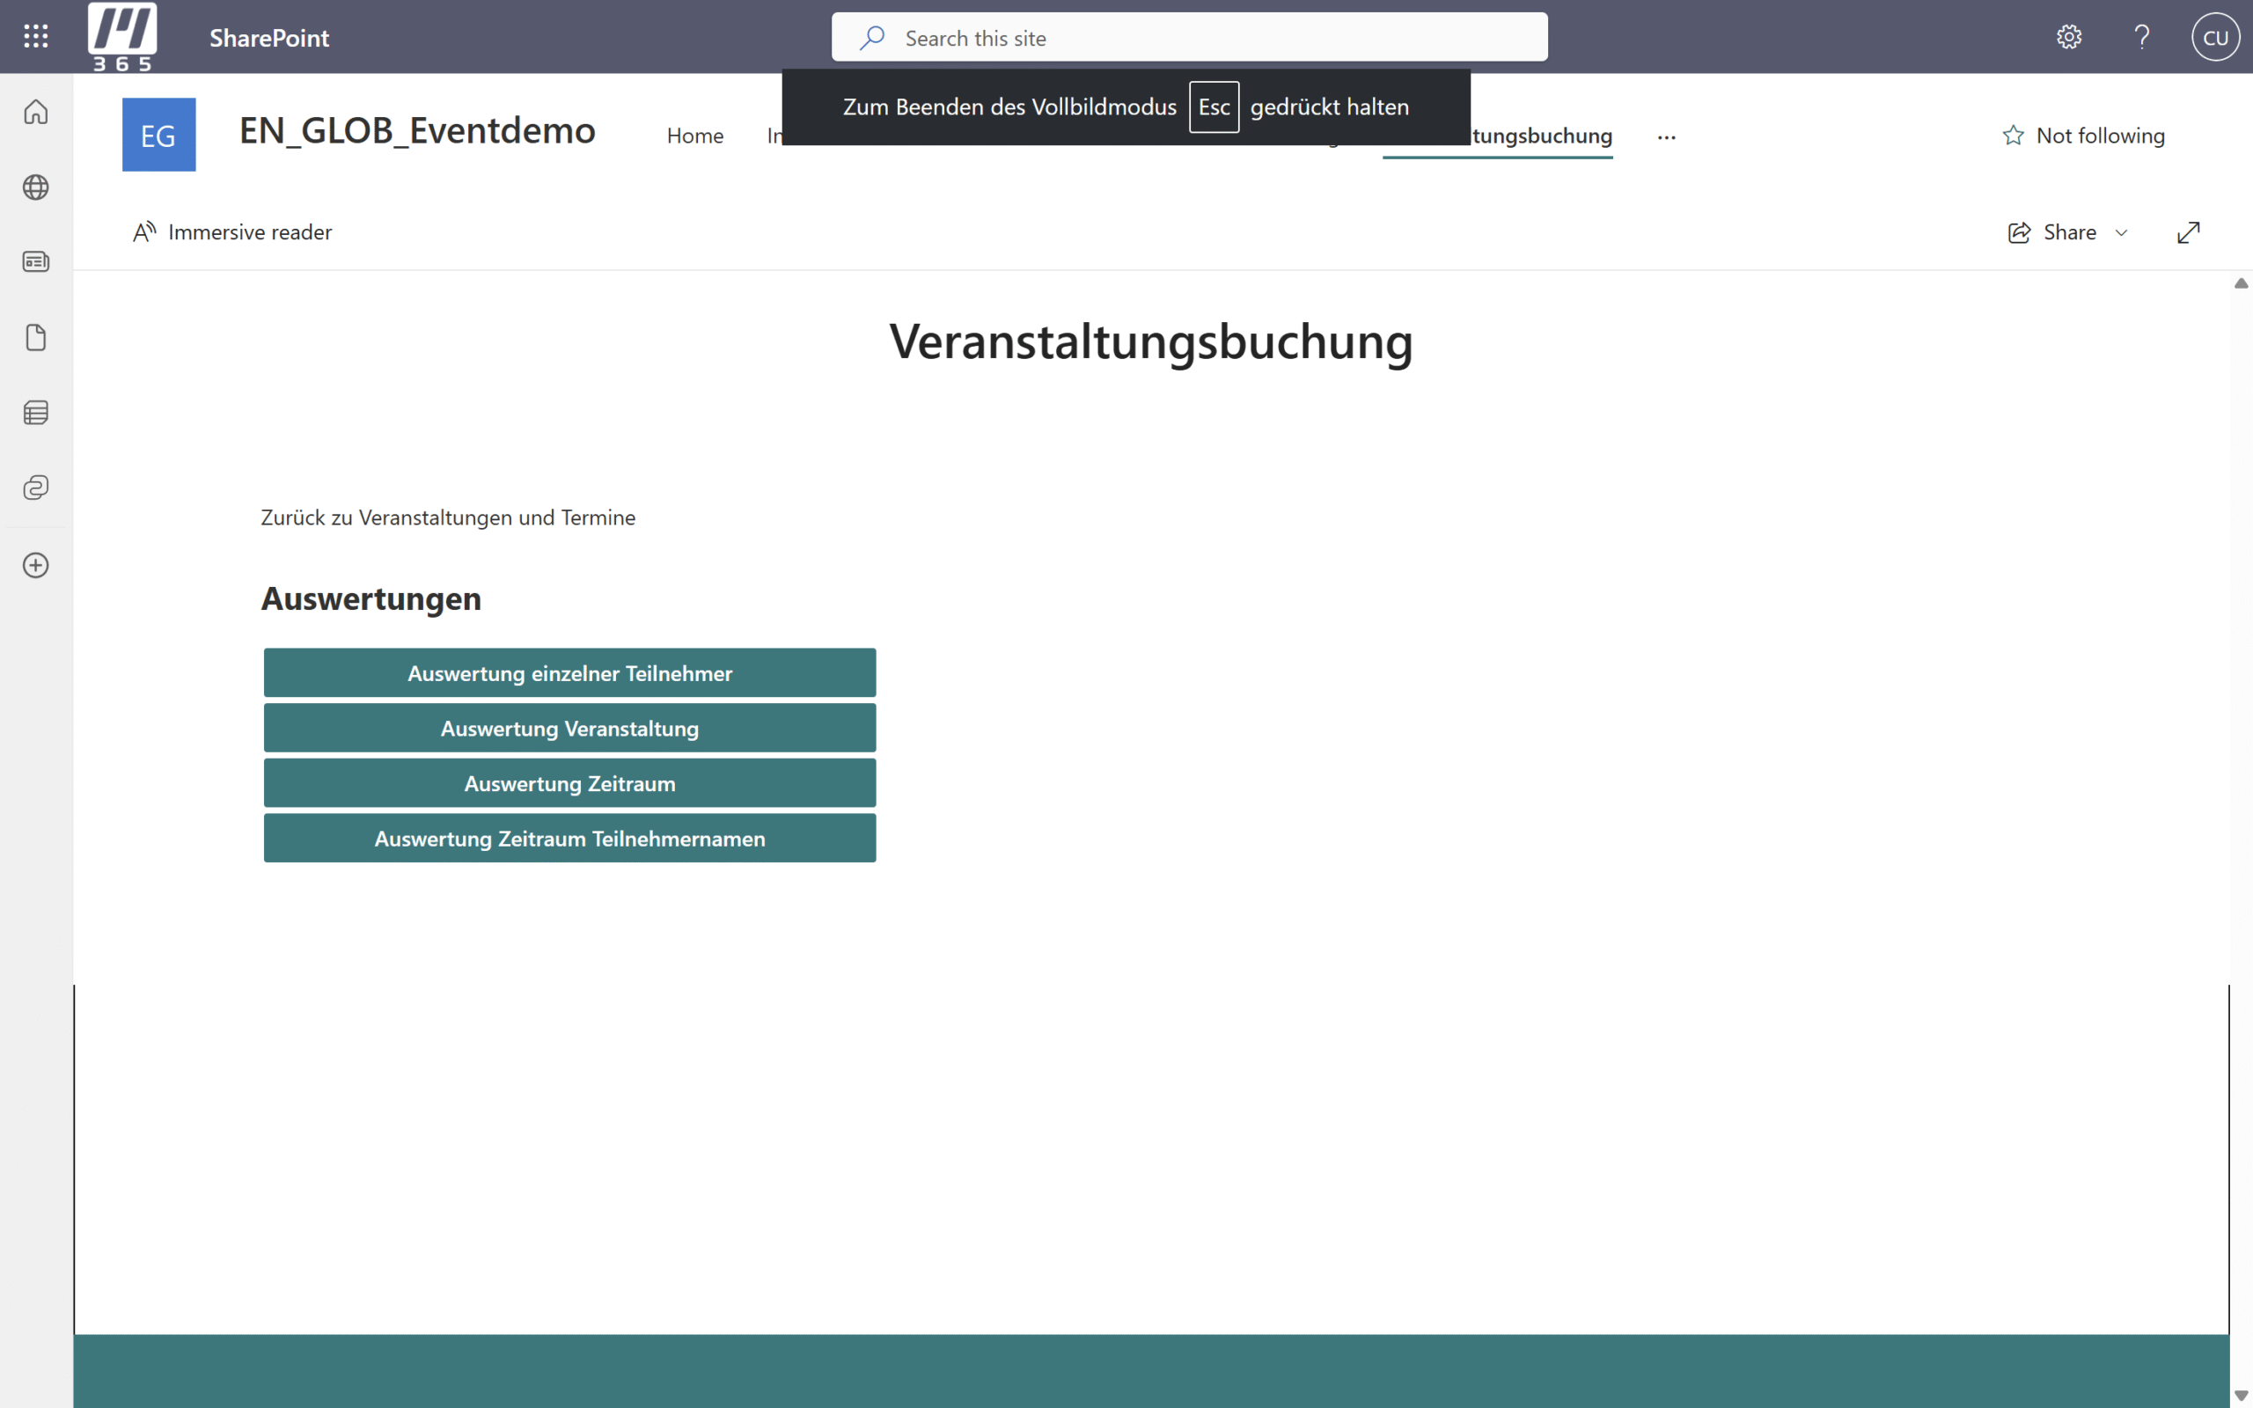Click the Create plus icon in sidebar

click(35, 565)
